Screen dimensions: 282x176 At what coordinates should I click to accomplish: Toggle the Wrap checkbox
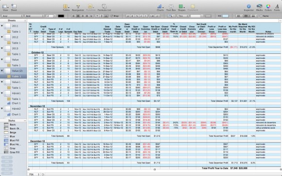point(112,16)
